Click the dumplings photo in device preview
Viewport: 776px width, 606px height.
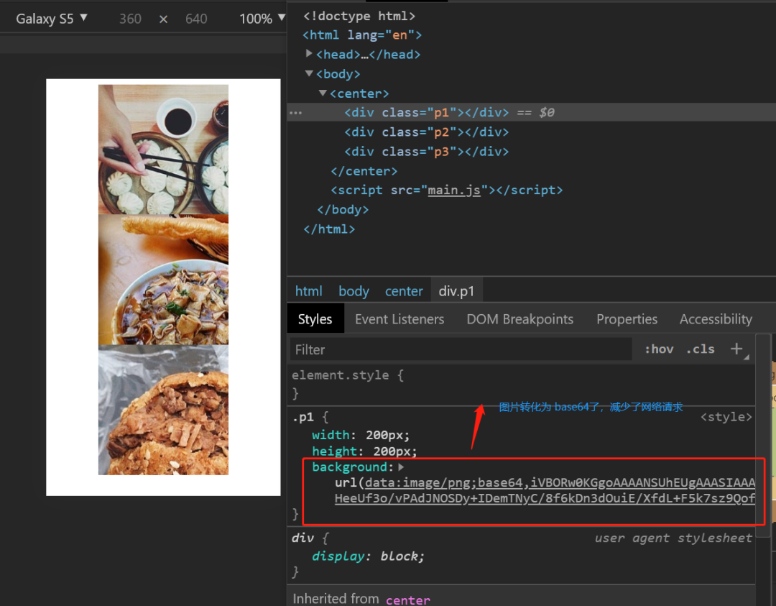tap(163, 149)
